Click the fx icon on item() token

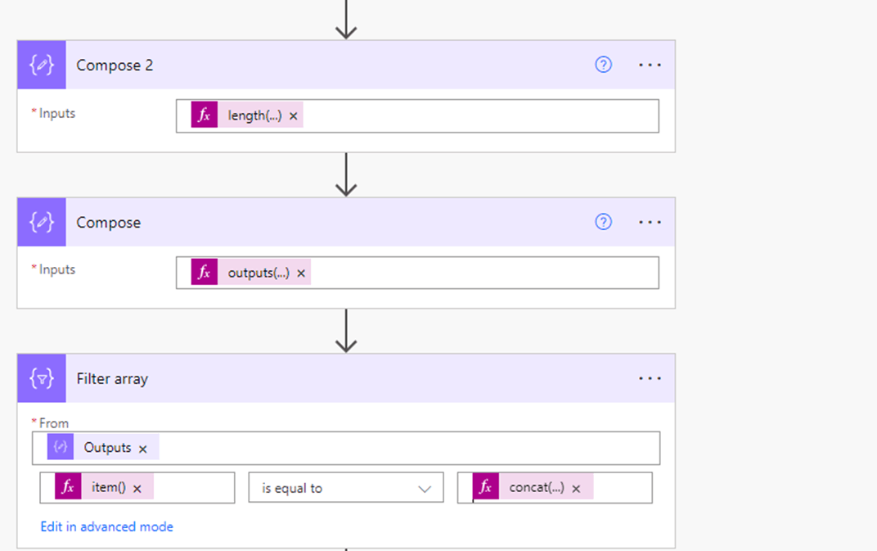click(68, 486)
